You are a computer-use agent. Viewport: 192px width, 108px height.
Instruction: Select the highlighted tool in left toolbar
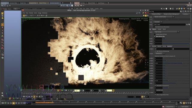2,25
